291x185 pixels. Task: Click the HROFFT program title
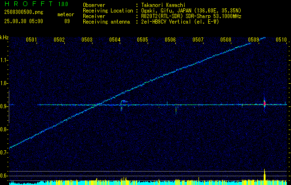pyautogui.click(x=28, y=4)
